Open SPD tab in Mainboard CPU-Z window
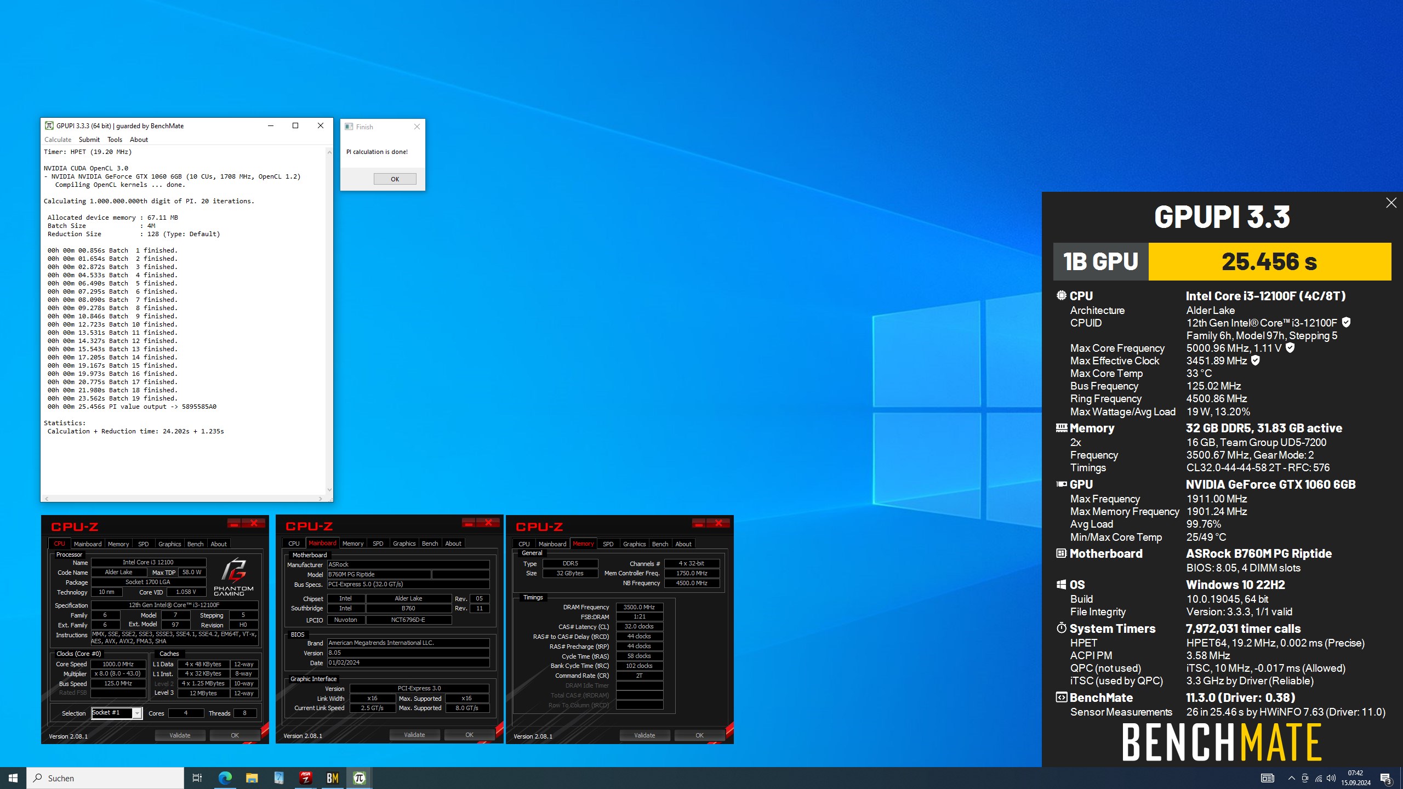The width and height of the screenshot is (1403, 789). tap(378, 544)
